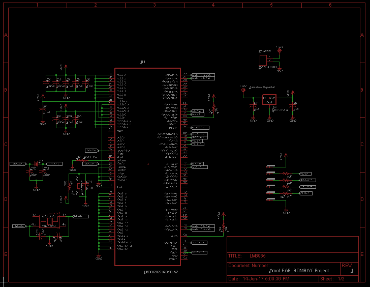Image resolution: width=370 pixels, height=287 pixels.
Task: Select the frame column marker 4
Action: (213, 5)
